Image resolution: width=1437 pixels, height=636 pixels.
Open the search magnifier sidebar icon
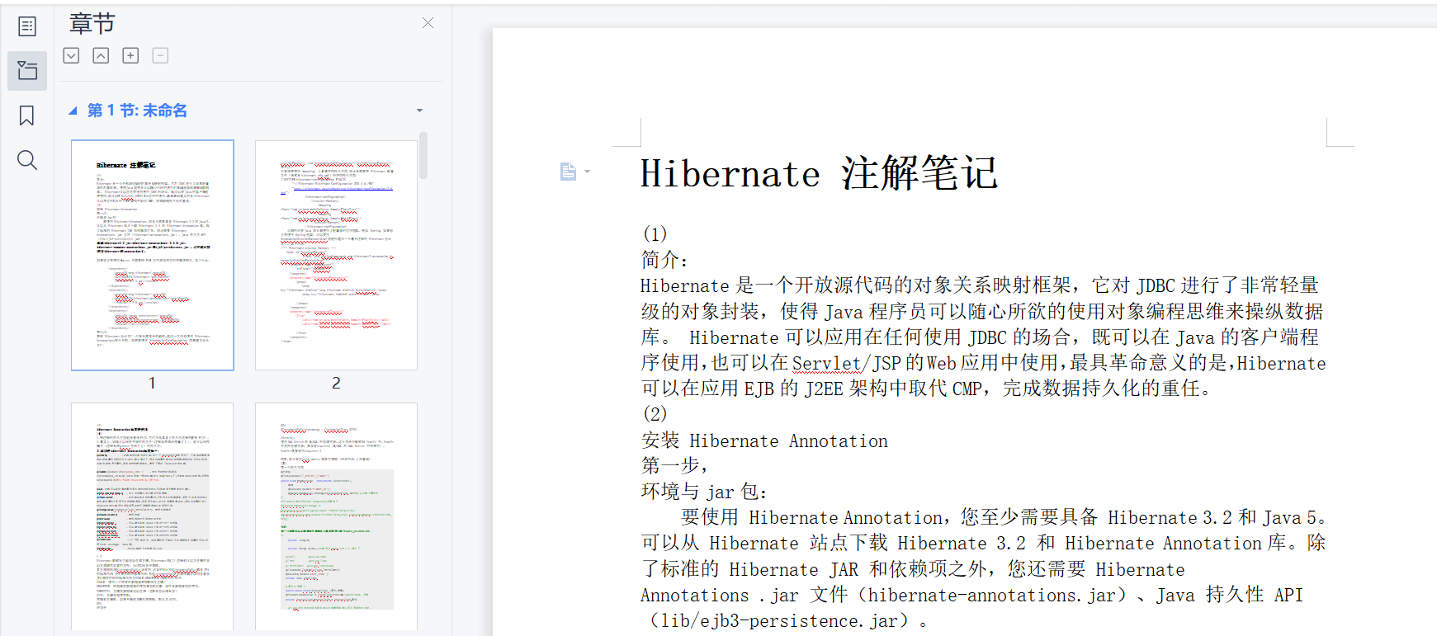coord(27,160)
